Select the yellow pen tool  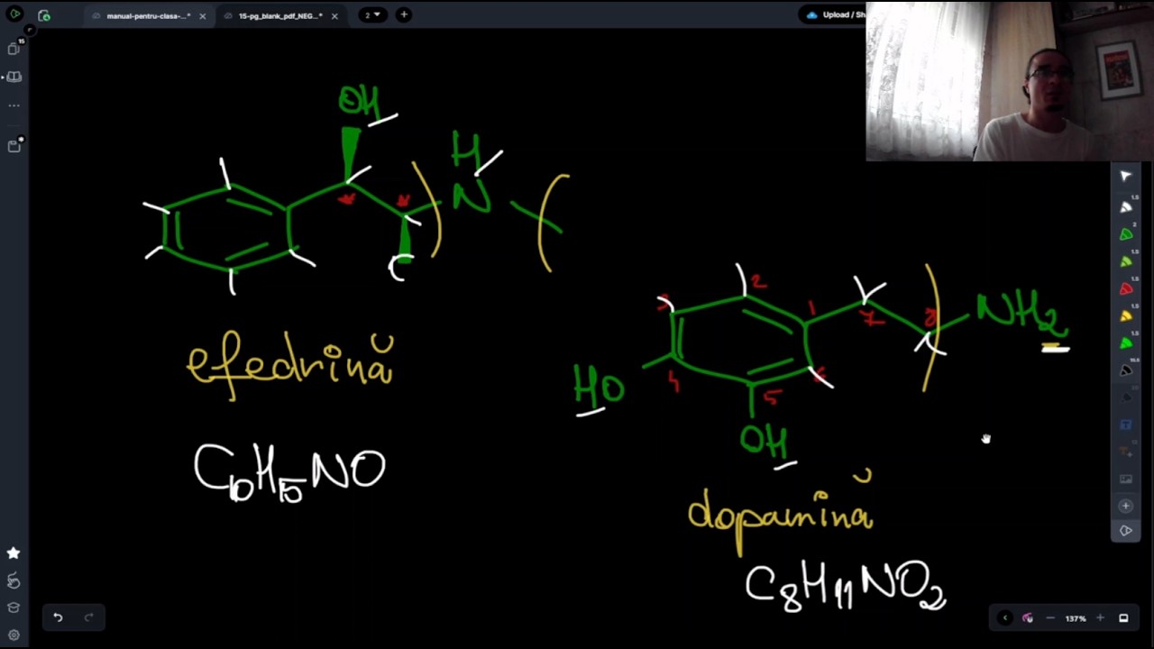click(x=1125, y=315)
